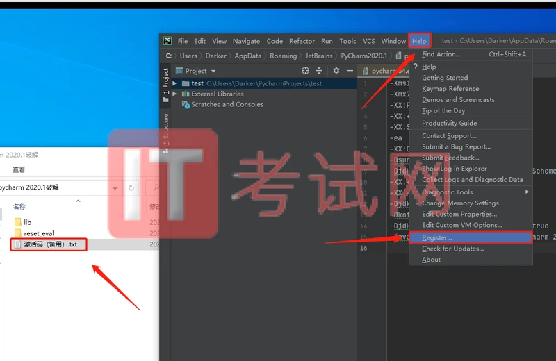This screenshot has width=556, height=361.
Task: Choose Submit Feedback...
Action: pyautogui.click(x=471, y=158)
